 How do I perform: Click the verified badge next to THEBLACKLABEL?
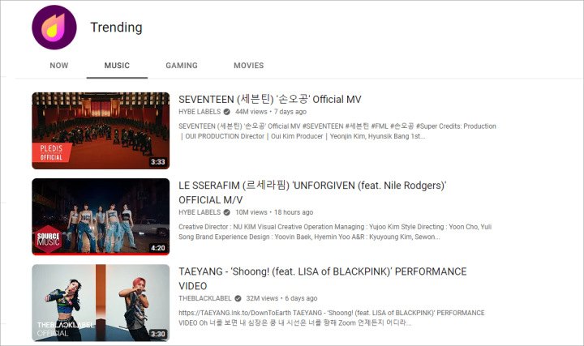[238, 298]
